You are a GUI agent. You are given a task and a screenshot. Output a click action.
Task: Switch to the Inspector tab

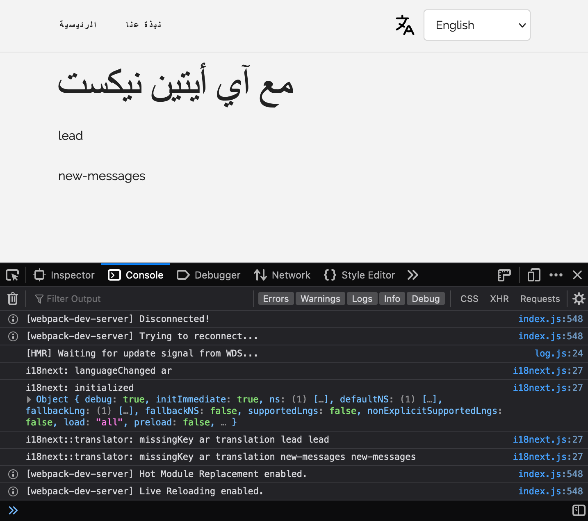pyautogui.click(x=64, y=275)
